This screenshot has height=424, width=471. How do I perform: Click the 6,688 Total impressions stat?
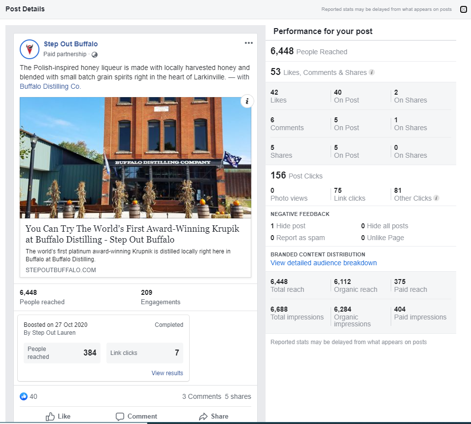[x=297, y=313]
